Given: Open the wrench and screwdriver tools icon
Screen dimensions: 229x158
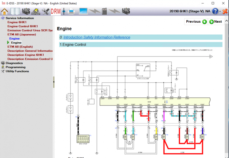Looking at the screenshot, I should (46, 12).
